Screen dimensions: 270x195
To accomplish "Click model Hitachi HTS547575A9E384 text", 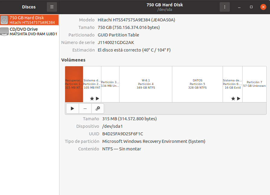I will (x=136, y=20).
